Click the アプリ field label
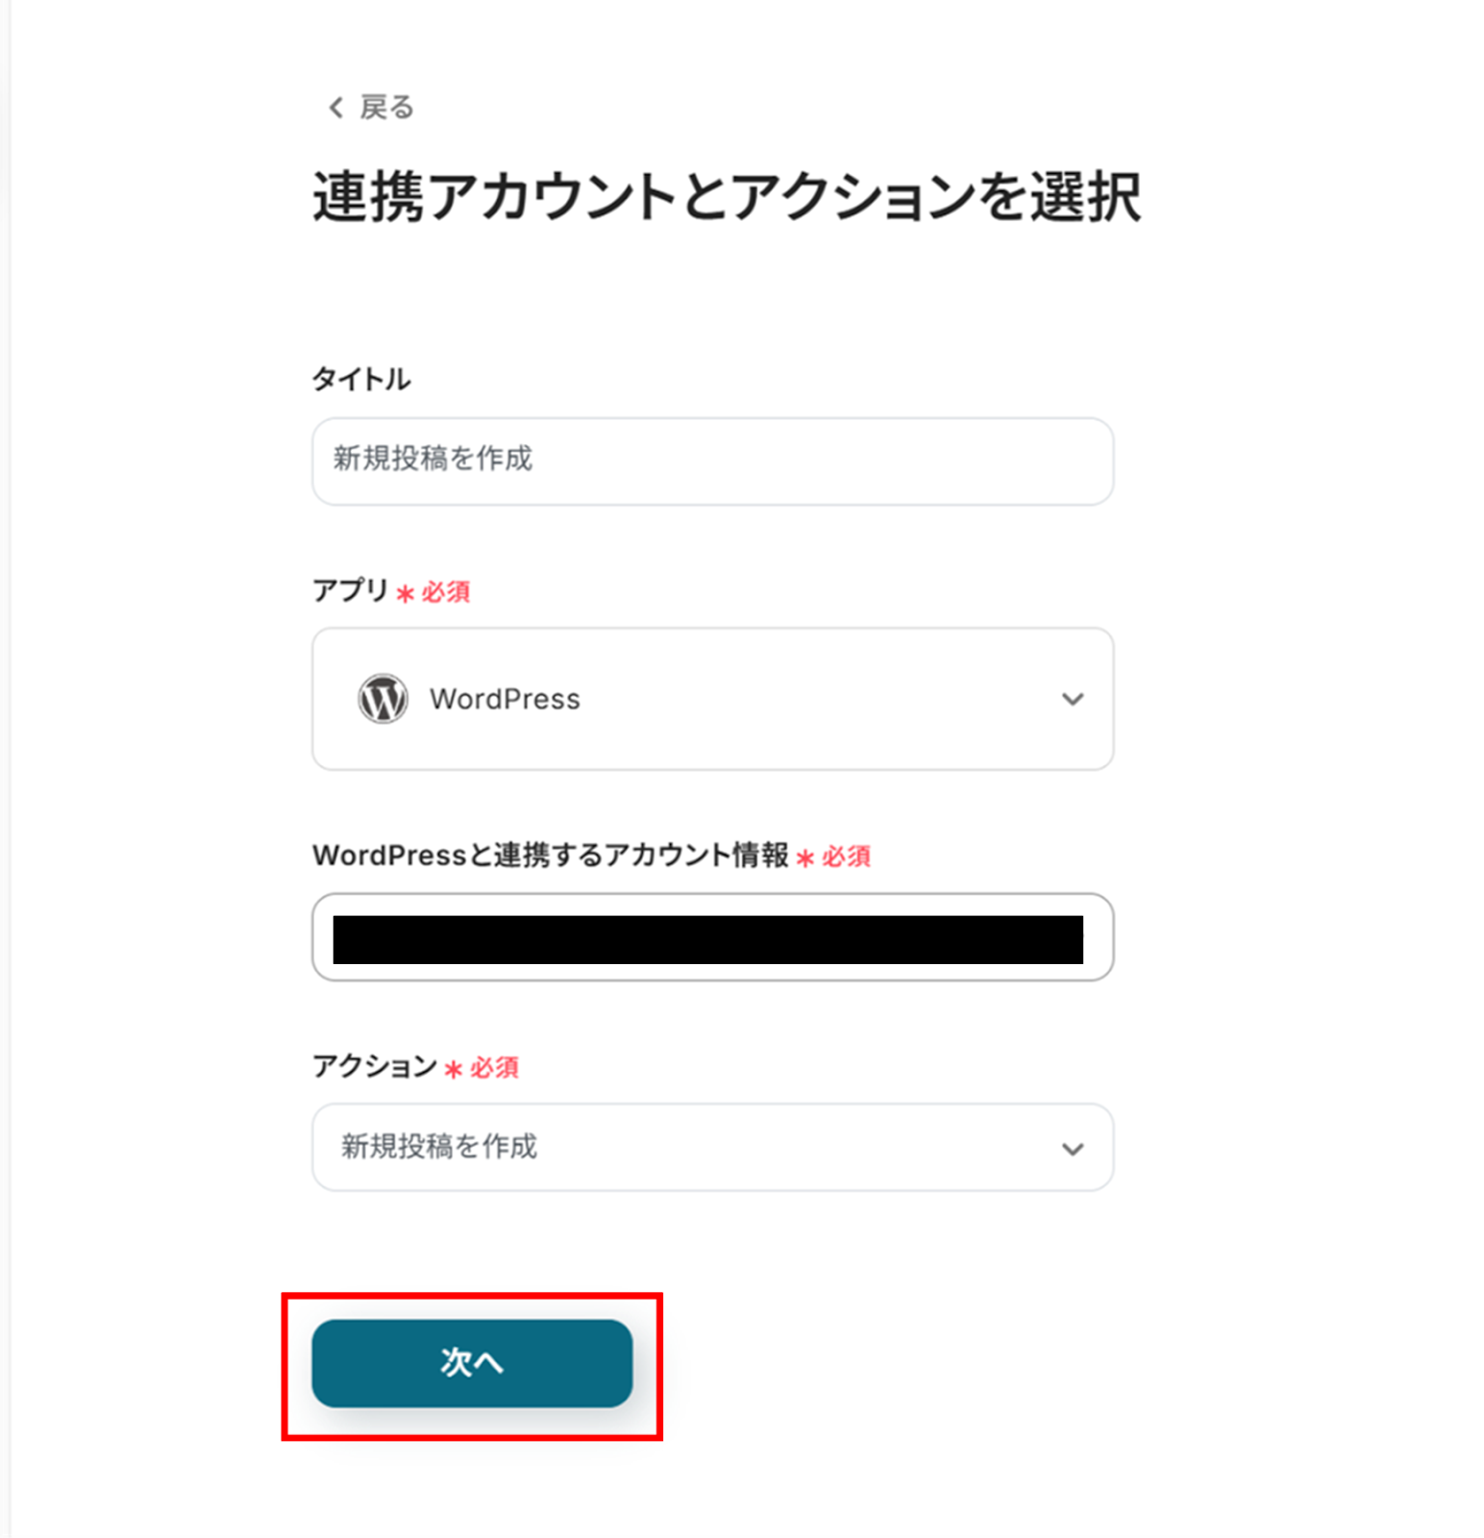This screenshot has width=1484, height=1538. 350,590
